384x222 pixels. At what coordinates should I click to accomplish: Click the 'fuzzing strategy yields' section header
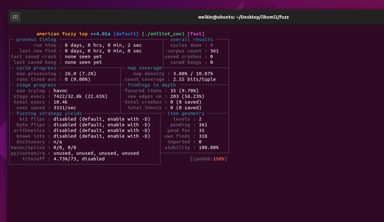pos(49,113)
